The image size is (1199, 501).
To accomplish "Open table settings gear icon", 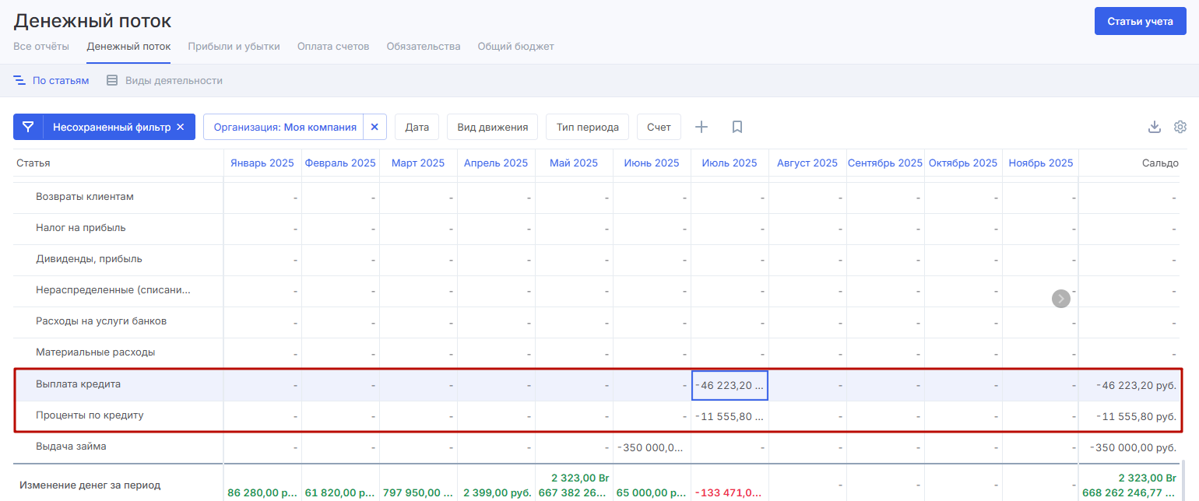I will [x=1180, y=127].
